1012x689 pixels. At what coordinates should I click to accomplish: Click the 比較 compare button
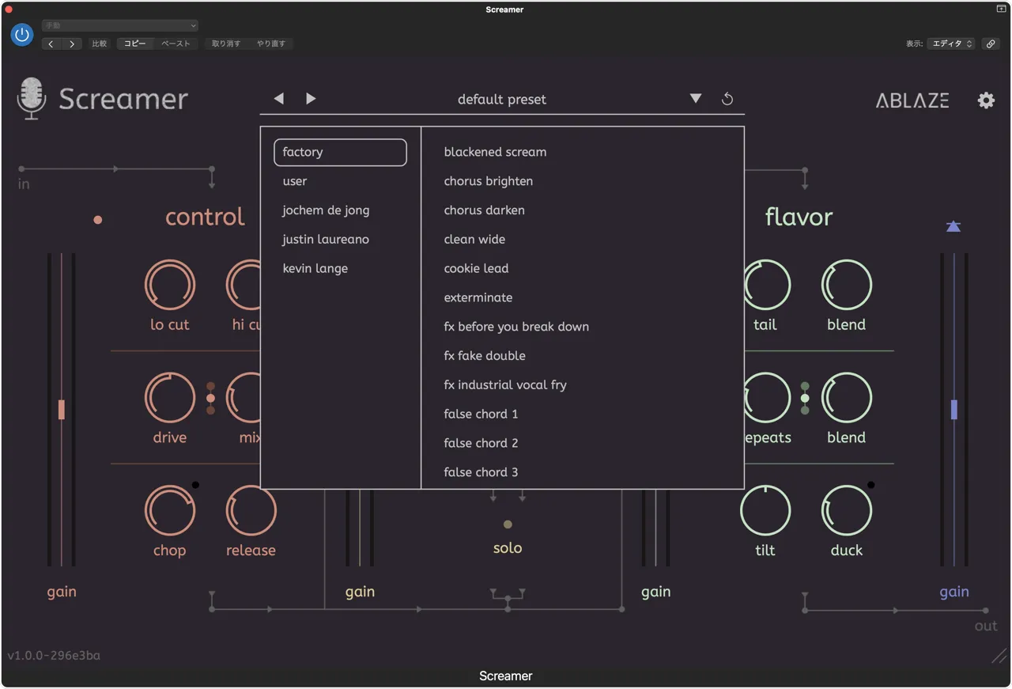[x=99, y=44]
